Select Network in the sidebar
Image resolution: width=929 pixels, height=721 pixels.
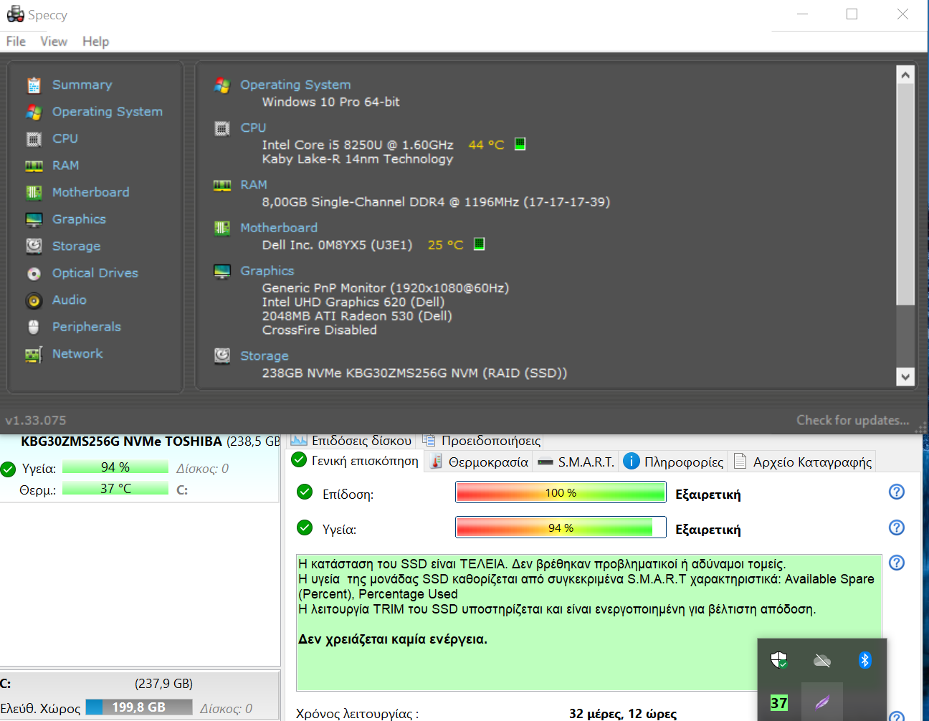click(77, 354)
